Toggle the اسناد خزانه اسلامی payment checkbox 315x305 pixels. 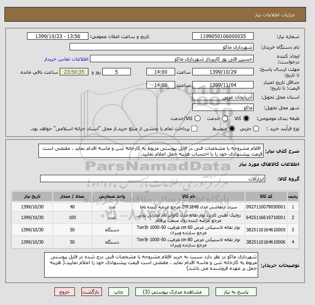click(x=194, y=129)
